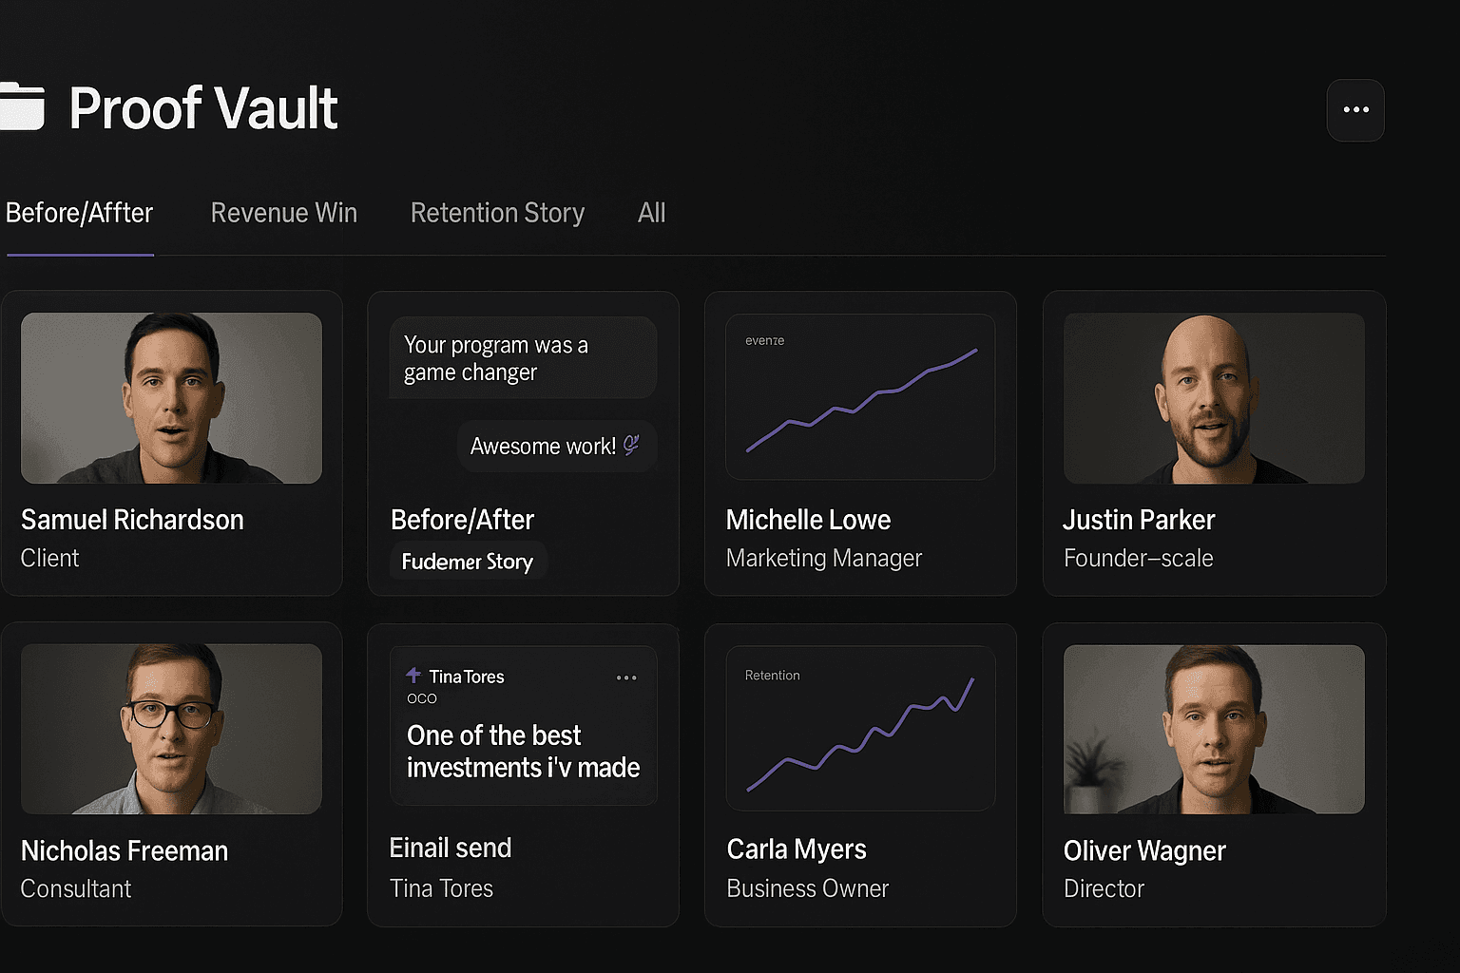Click the Your program was a game changer bubble
The image size is (1460, 973).
click(x=522, y=357)
